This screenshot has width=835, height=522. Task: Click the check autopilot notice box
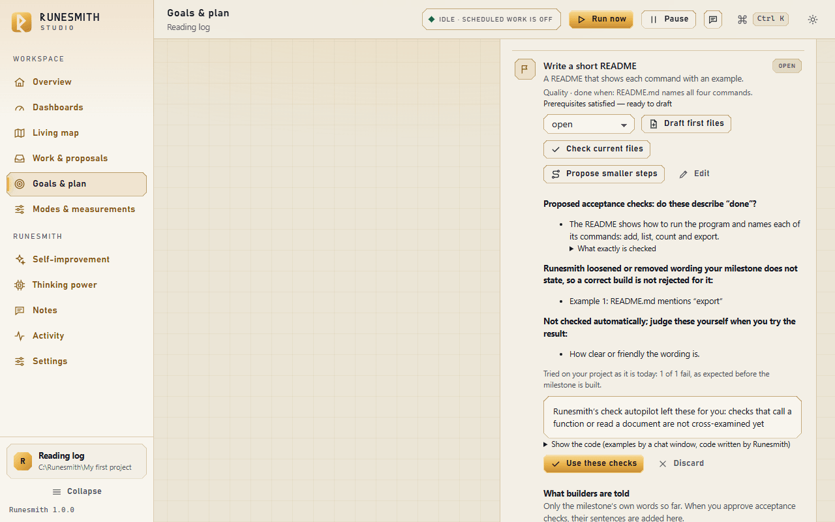click(673, 418)
